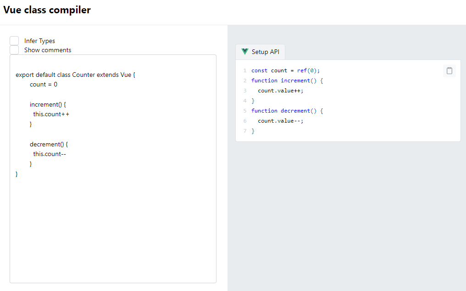Click the 'this.count--' line in editor

pyautogui.click(x=50, y=154)
